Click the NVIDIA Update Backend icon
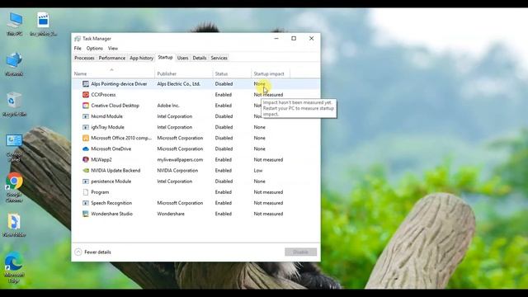The image size is (528, 297). click(86, 171)
